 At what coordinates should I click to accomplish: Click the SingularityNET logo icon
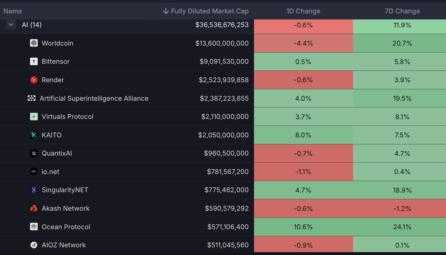click(x=34, y=190)
